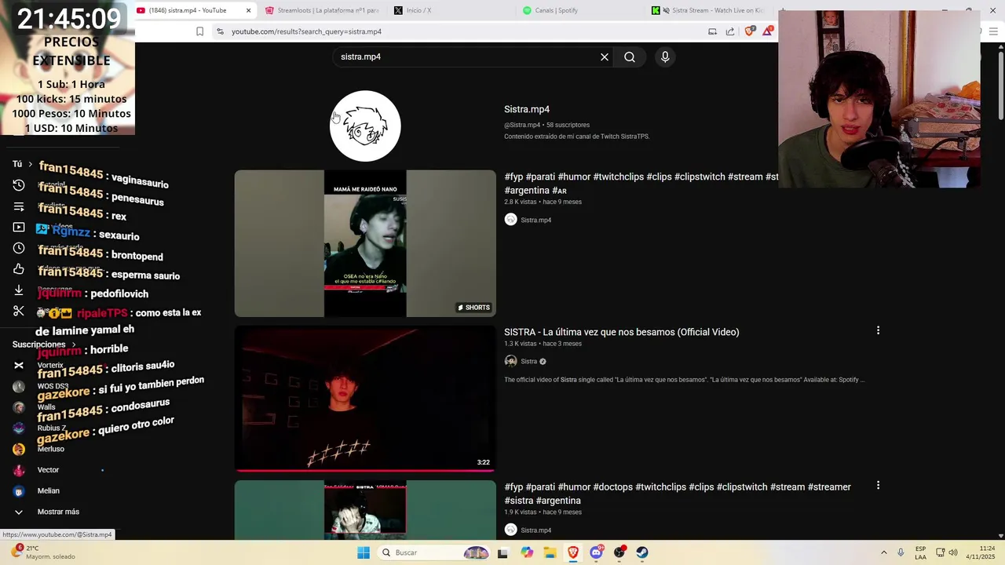This screenshot has width=1005, height=565.
Task: Select the sistra.mp4 YouTube tab
Action: 187,10
